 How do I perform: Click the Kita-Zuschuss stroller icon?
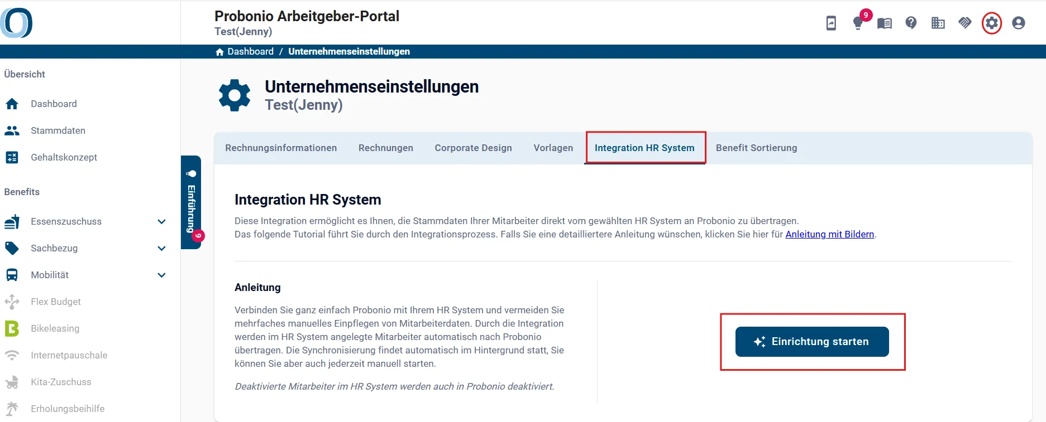[x=12, y=382]
